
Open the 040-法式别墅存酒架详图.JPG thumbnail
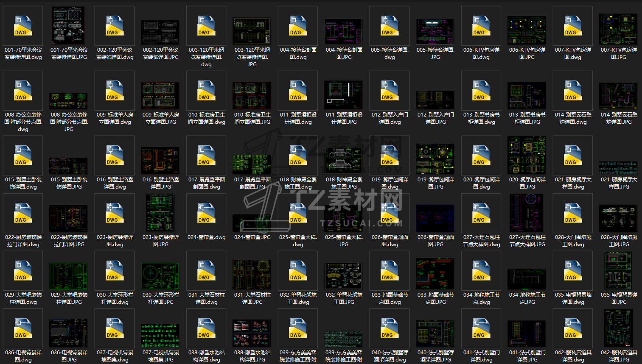click(435, 334)
